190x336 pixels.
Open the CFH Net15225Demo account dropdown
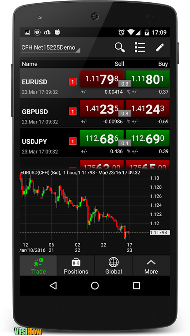point(50,47)
